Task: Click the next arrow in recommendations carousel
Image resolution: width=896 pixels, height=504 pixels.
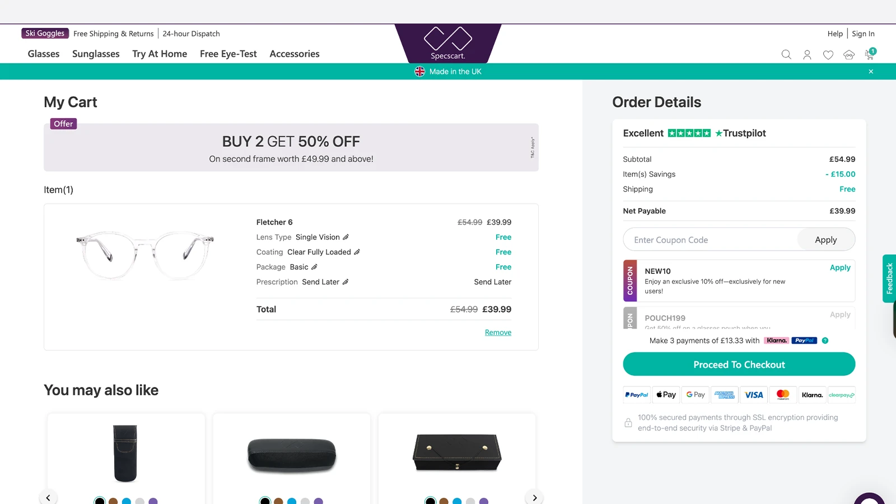Action: (x=534, y=497)
